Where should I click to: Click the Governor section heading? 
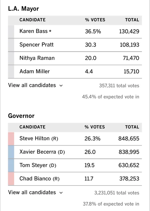(x=21, y=116)
